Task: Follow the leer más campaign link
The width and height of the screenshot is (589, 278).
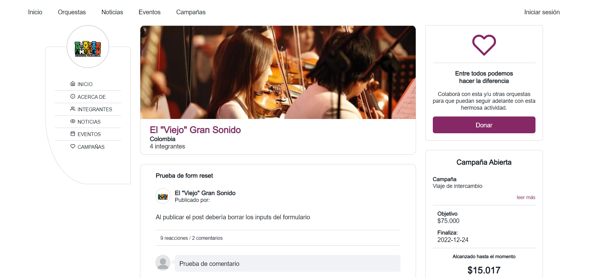Action: coord(526,197)
